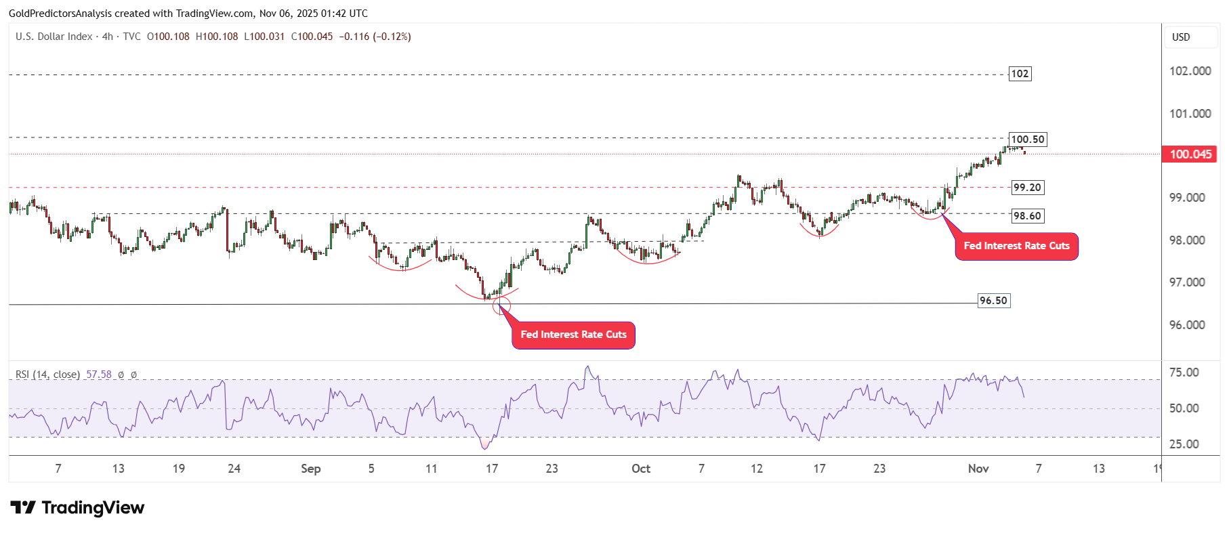Click the Sep label on the date axis
This screenshot has width=1229, height=533.
(310, 469)
